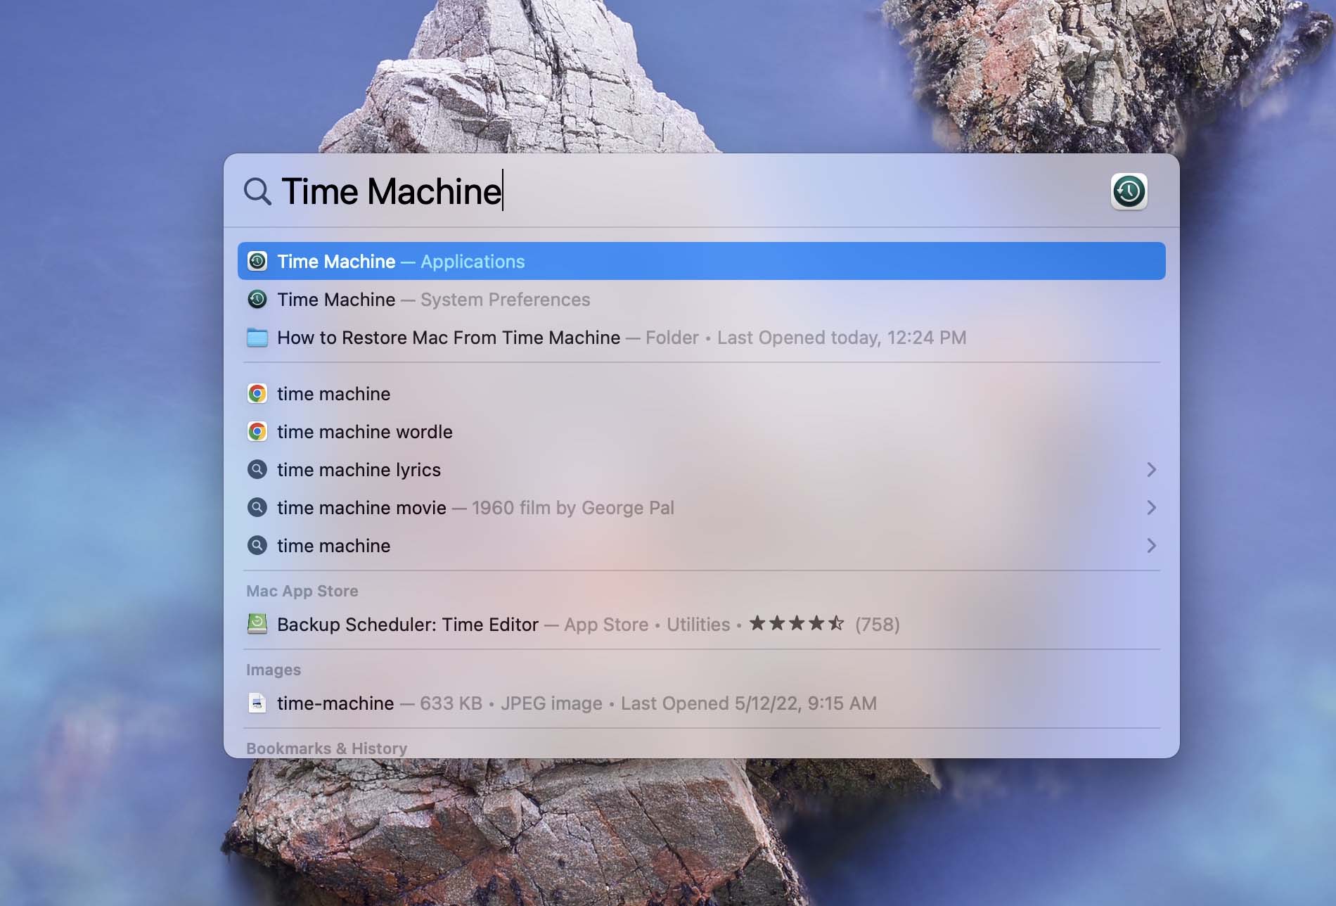Click the Time Machine Applications result icon

(257, 262)
